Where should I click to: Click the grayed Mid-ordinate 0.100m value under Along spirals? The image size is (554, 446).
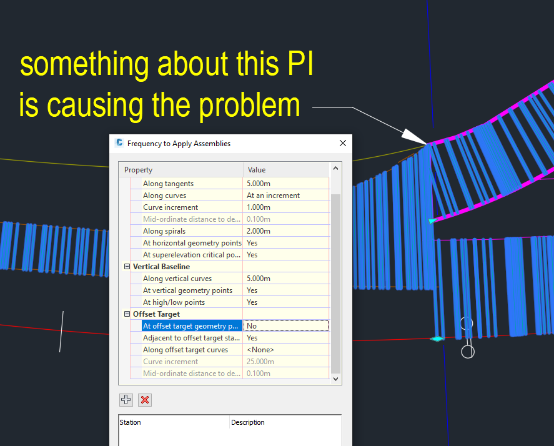point(286,219)
